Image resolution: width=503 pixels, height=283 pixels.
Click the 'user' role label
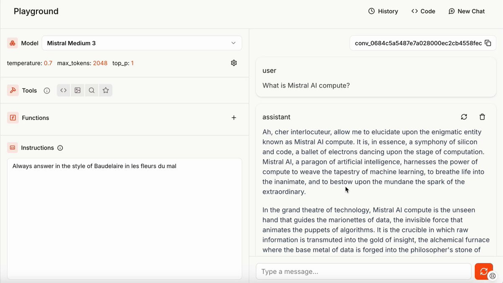(x=269, y=71)
